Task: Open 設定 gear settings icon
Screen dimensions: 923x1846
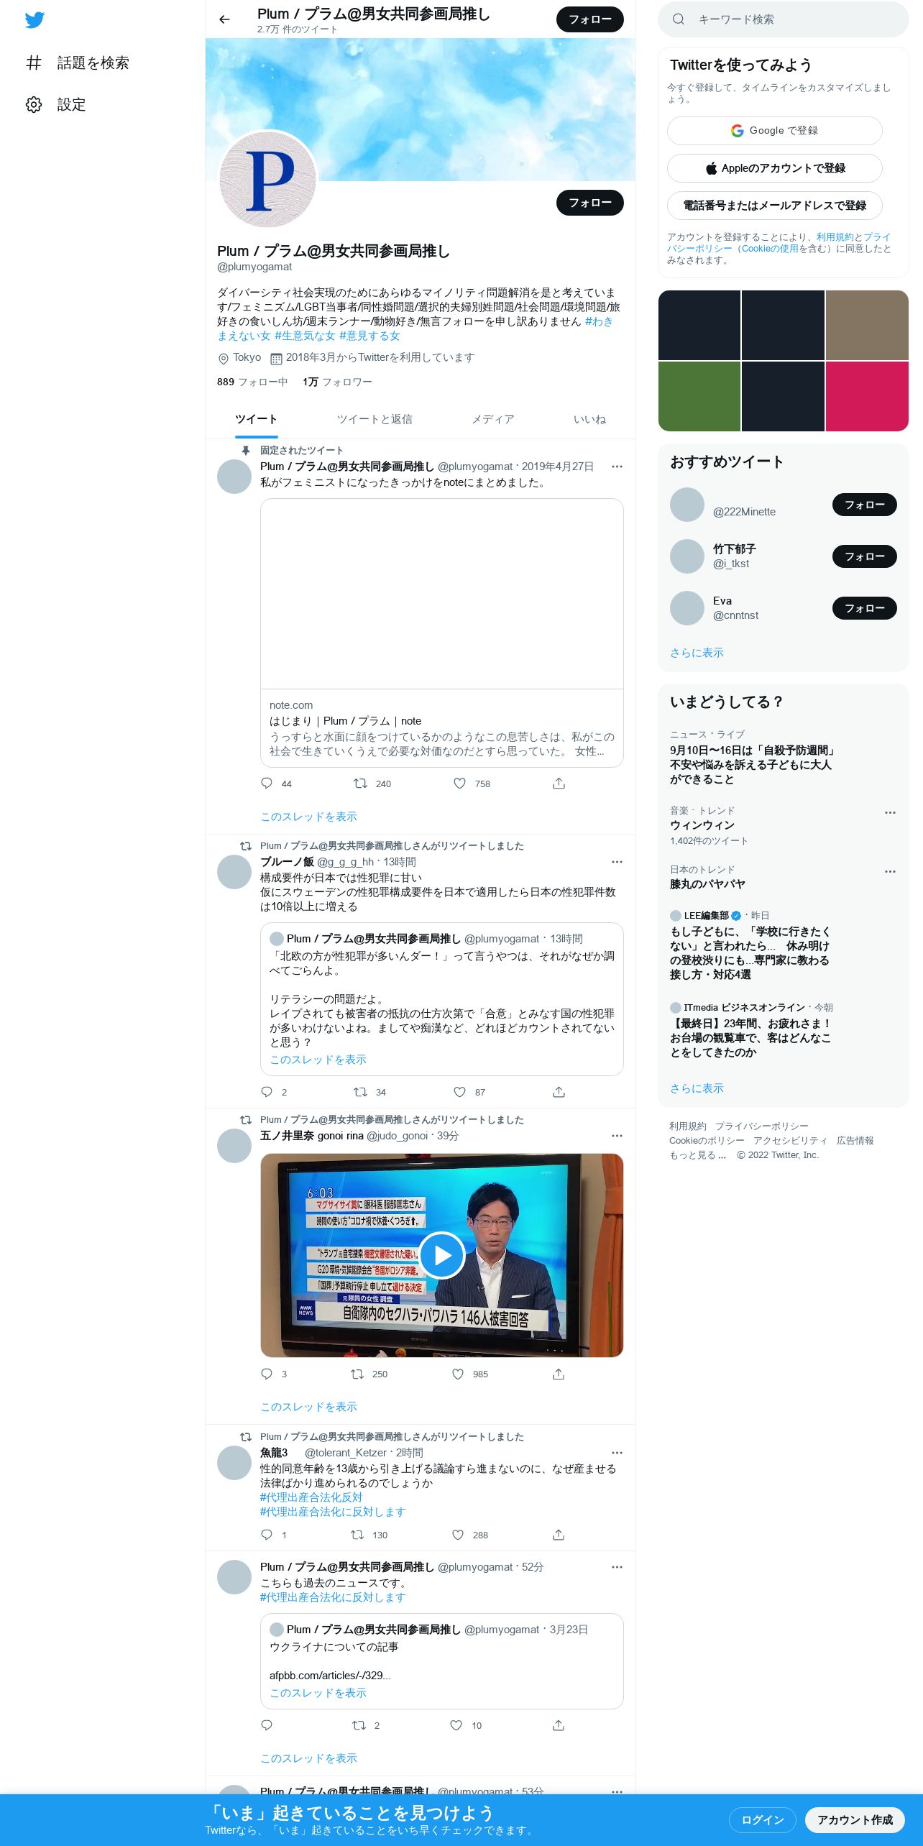Action: [x=34, y=104]
